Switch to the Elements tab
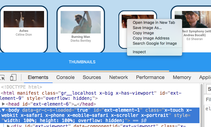Screen dimensions: 211x127 pyautogui.click(x=38, y=77)
